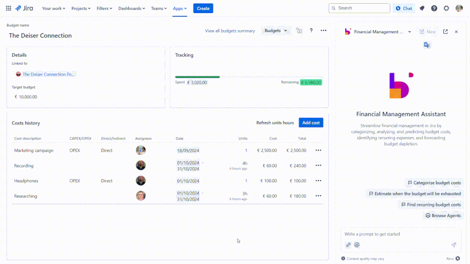Start a New chat in assistant

[x=428, y=32]
